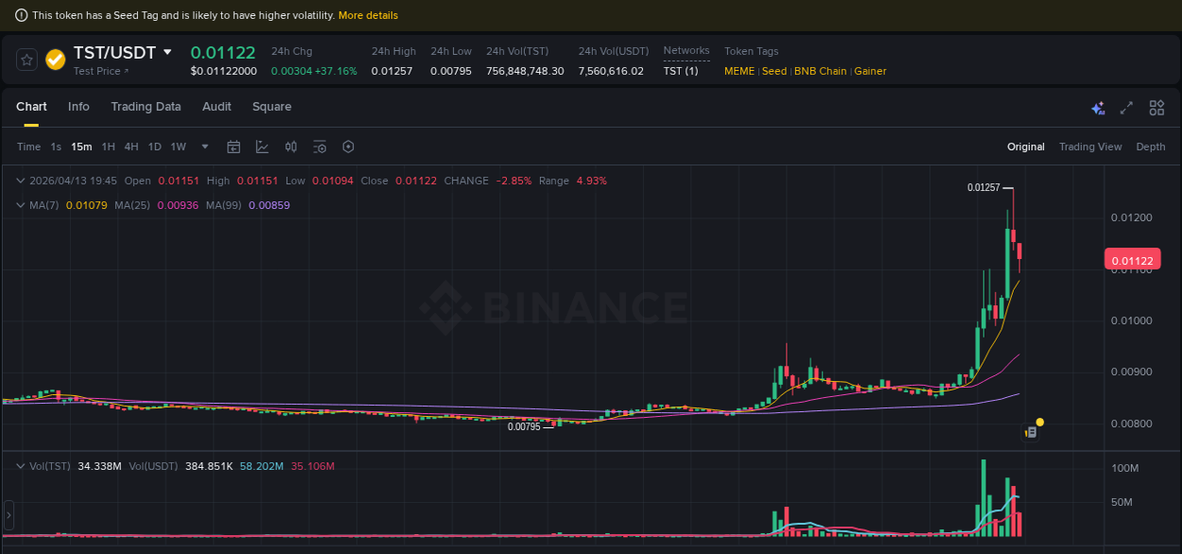Click the 0.01122 price label on axis
Image resolution: width=1182 pixels, height=554 pixels.
tap(1131, 259)
